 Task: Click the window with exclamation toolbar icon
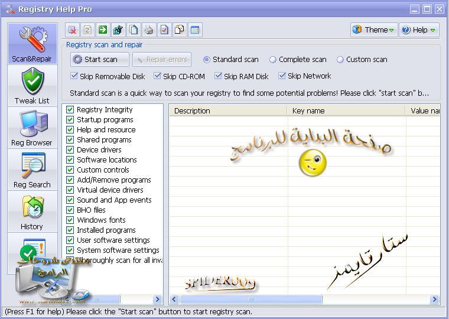196,30
